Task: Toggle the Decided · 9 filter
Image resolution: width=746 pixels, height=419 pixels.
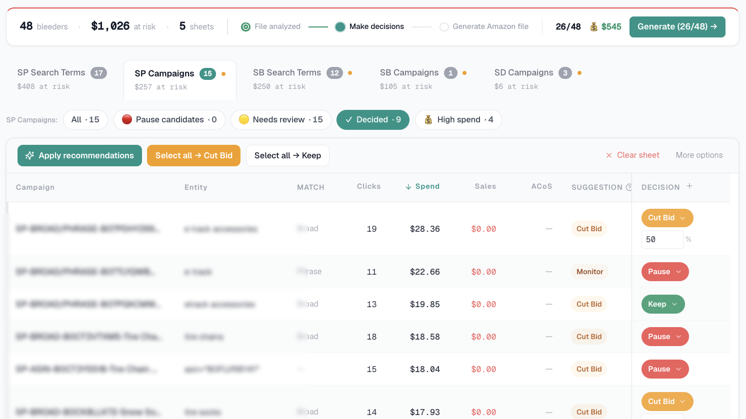Action: coord(373,120)
